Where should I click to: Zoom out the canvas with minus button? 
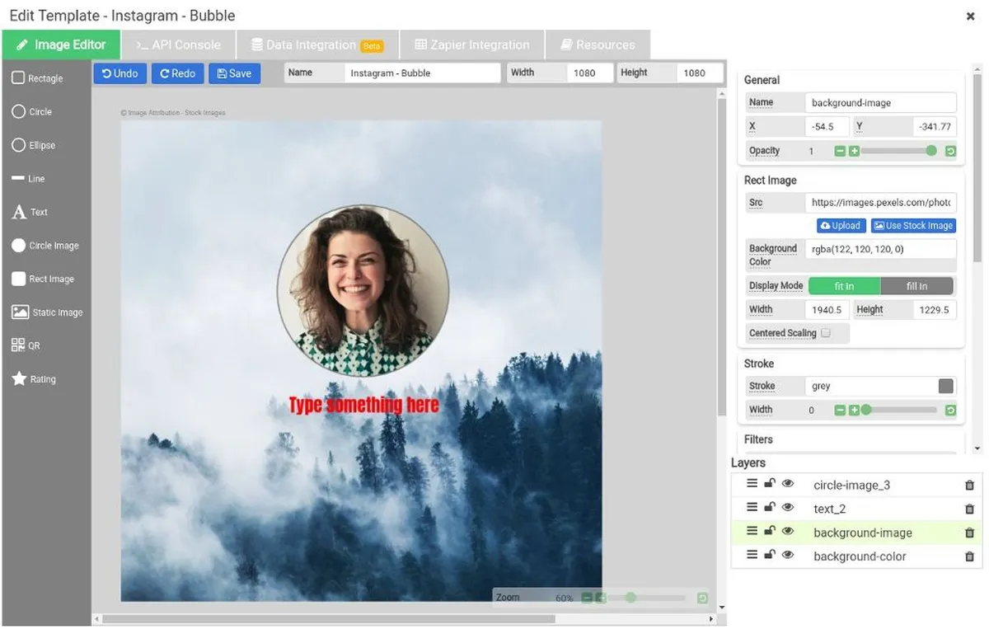[x=587, y=598]
